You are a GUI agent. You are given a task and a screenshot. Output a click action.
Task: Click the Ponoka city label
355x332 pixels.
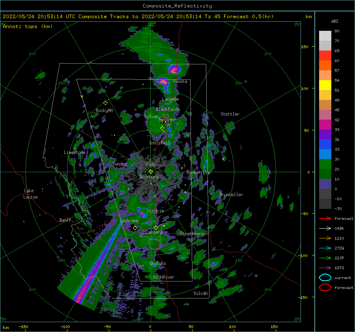coord(180,81)
